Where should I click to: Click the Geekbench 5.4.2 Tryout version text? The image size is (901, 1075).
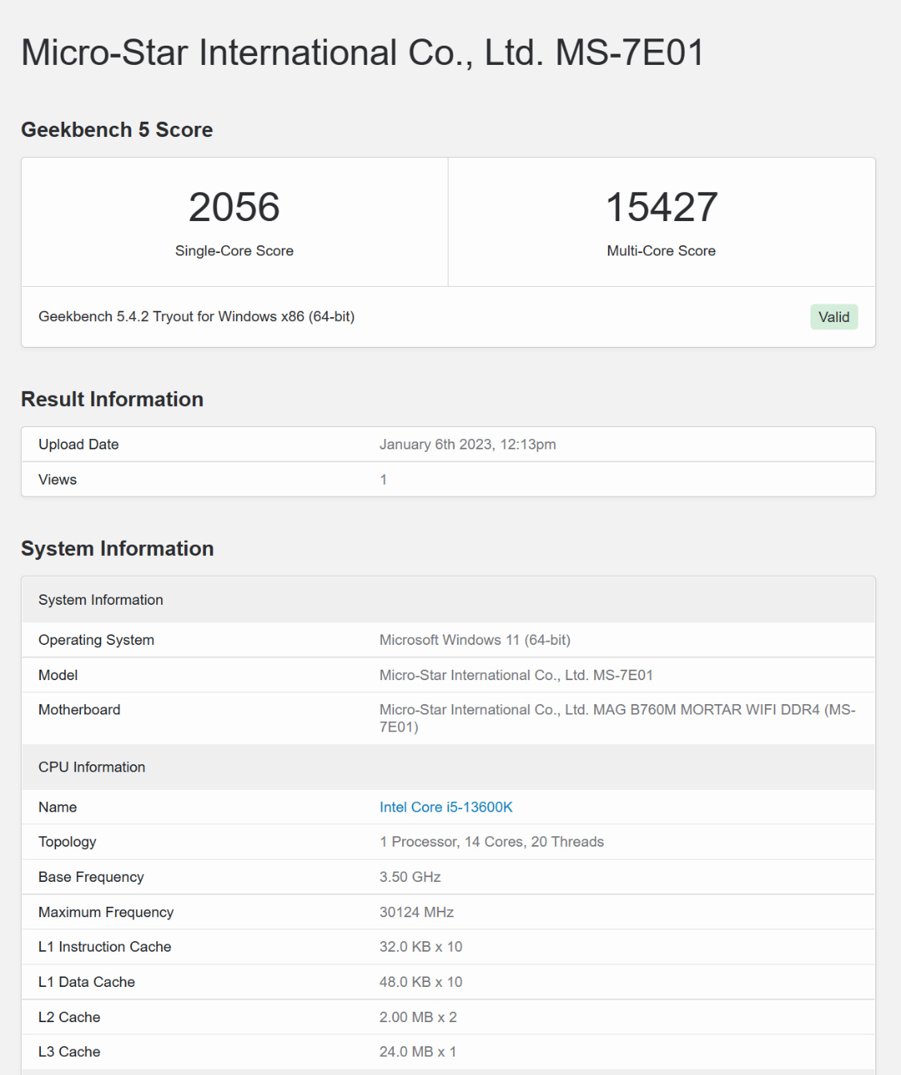(196, 316)
